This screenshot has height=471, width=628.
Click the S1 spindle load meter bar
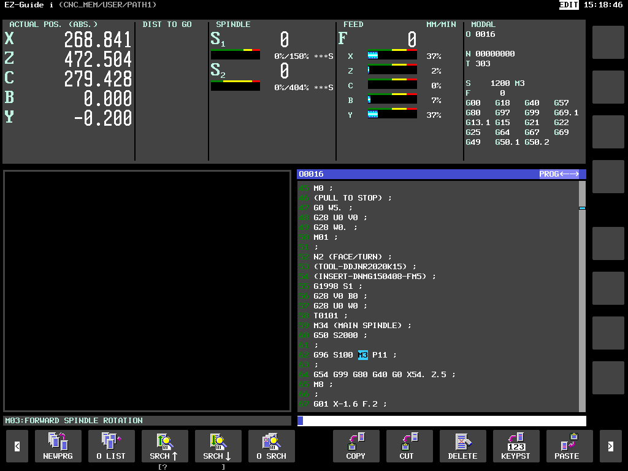[235, 54]
